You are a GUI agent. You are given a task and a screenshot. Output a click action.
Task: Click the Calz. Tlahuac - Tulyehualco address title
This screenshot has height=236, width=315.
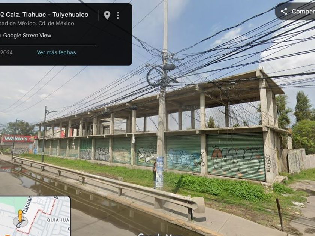[47, 15]
